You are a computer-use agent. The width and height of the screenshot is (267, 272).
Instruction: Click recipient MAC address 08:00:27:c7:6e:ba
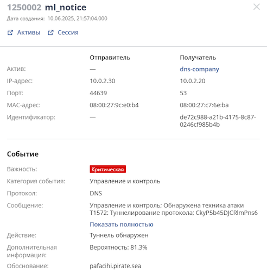point(204,105)
